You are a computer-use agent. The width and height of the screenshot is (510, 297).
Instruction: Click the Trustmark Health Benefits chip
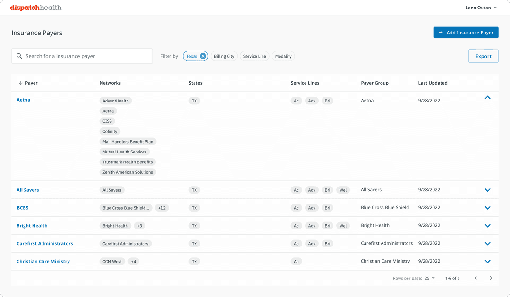127,162
